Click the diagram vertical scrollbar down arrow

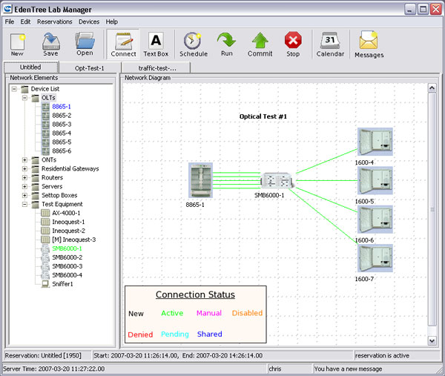(x=432, y=340)
